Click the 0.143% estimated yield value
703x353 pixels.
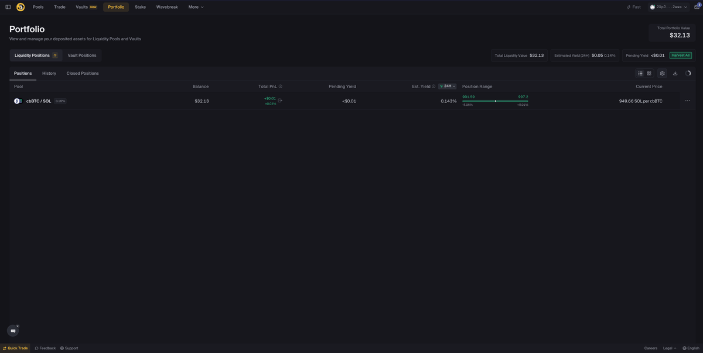coord(448,101)
